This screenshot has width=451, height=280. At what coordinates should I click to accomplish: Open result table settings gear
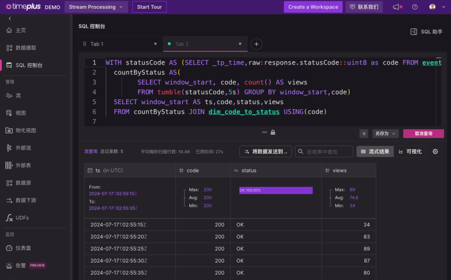pyautogui.click(x=435, y=152)
